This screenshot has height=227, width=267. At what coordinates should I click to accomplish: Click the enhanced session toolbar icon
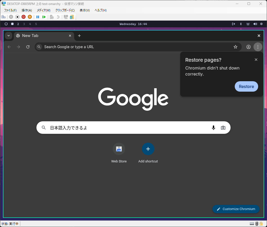click(66, 17)
